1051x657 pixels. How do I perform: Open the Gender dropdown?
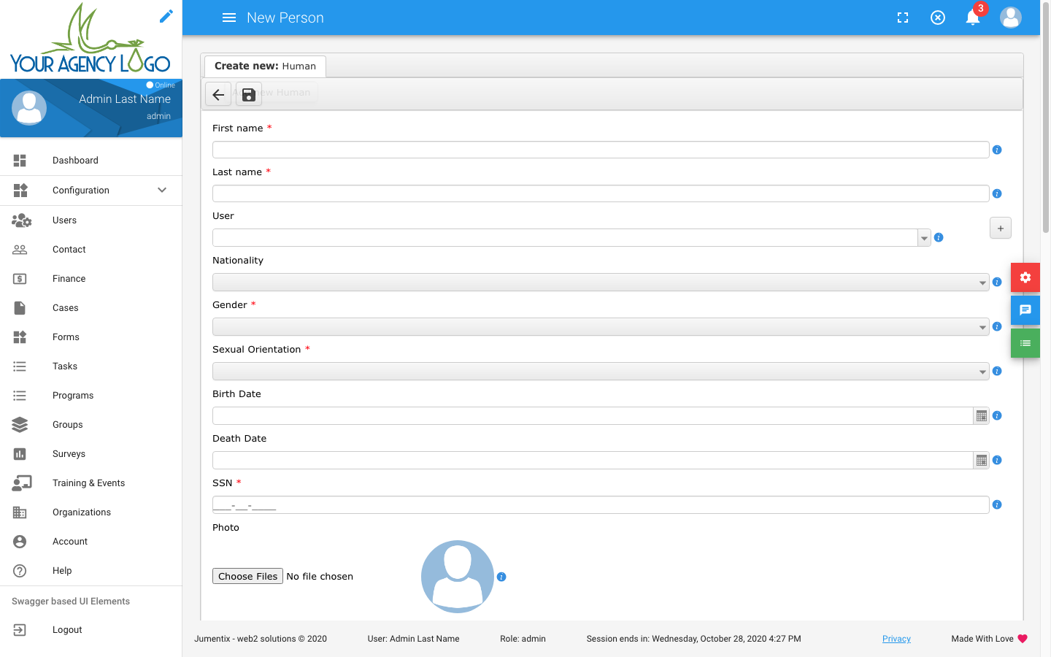click(x=601, y=327)
